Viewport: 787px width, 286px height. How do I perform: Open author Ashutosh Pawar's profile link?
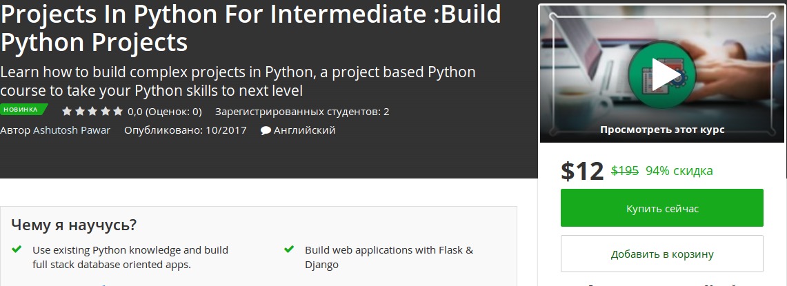[72, 130]
